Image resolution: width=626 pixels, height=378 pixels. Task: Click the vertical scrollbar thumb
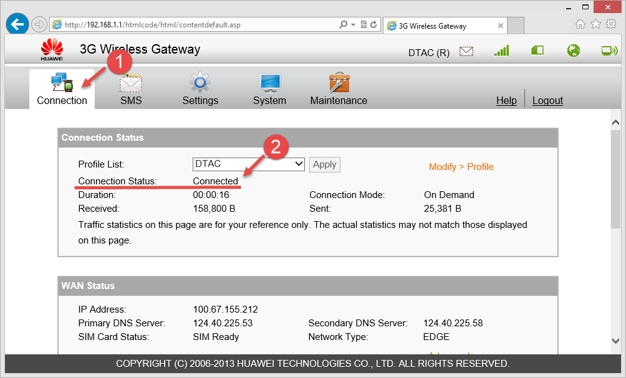point(615,179)
